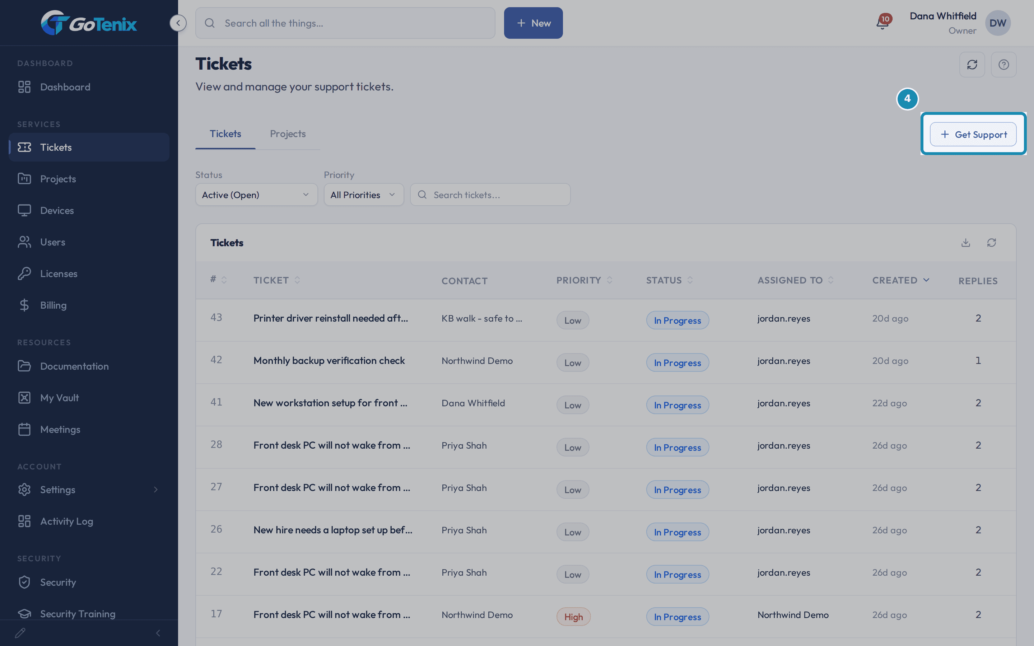
Task: Click assignee Northwind Demo on ticket 17
Action: (x=793, y=614)
